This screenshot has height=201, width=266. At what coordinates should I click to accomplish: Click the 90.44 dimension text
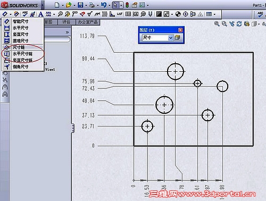[88, 58]
